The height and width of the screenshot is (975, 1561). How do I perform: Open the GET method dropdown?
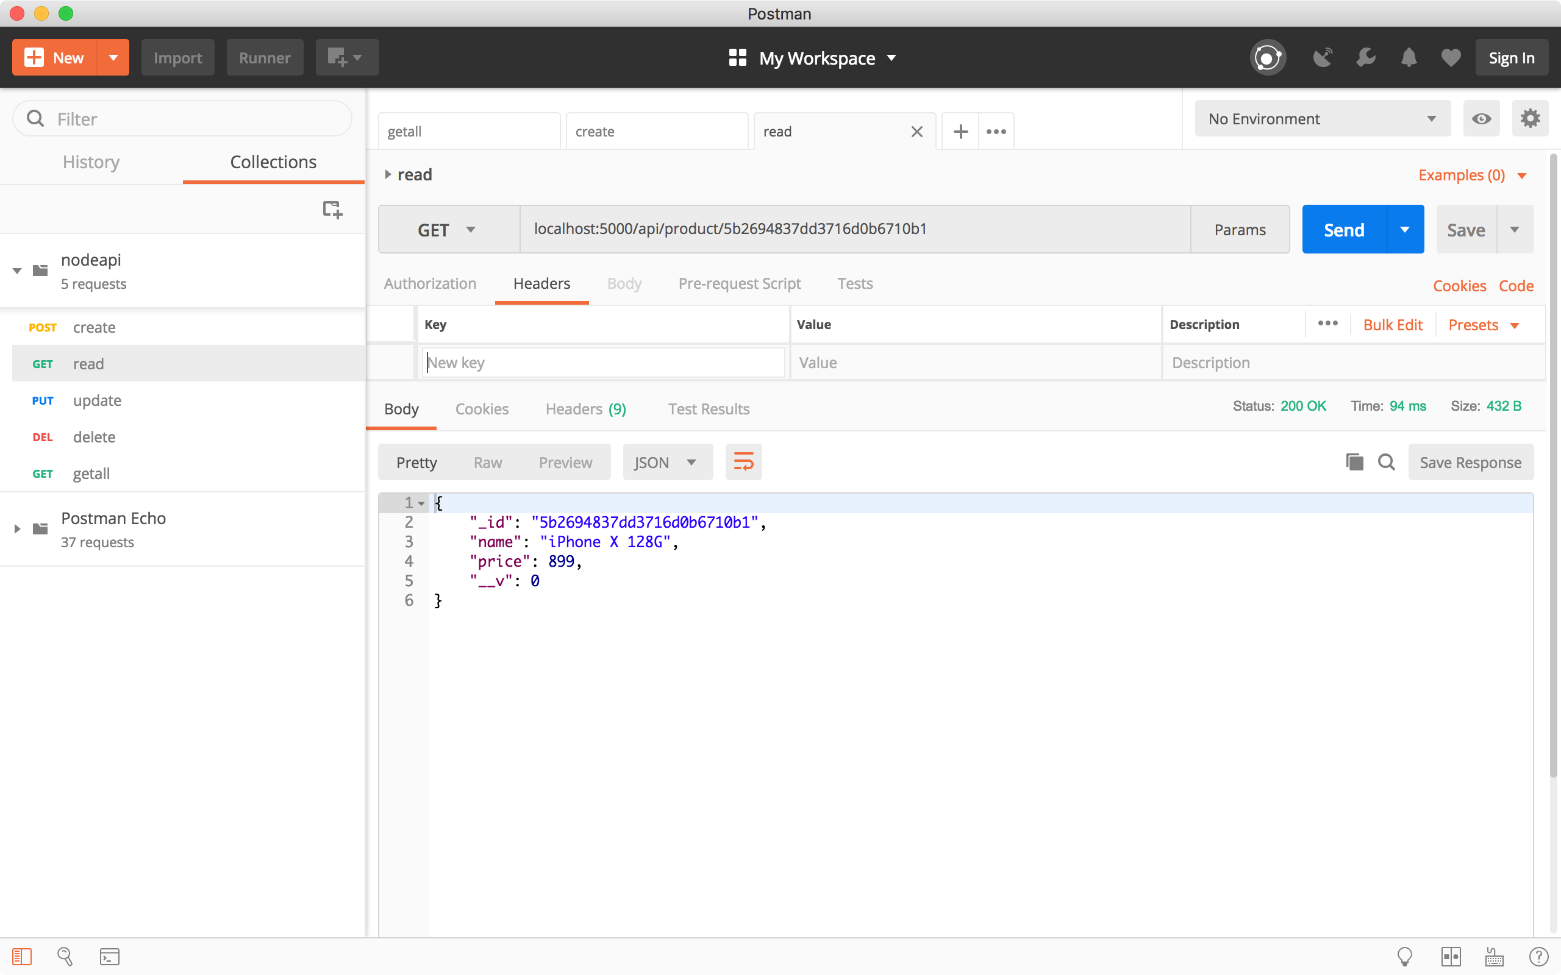[448, 230]
